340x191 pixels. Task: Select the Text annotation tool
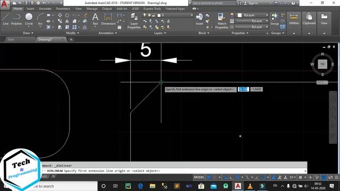(x=95, y=19)
